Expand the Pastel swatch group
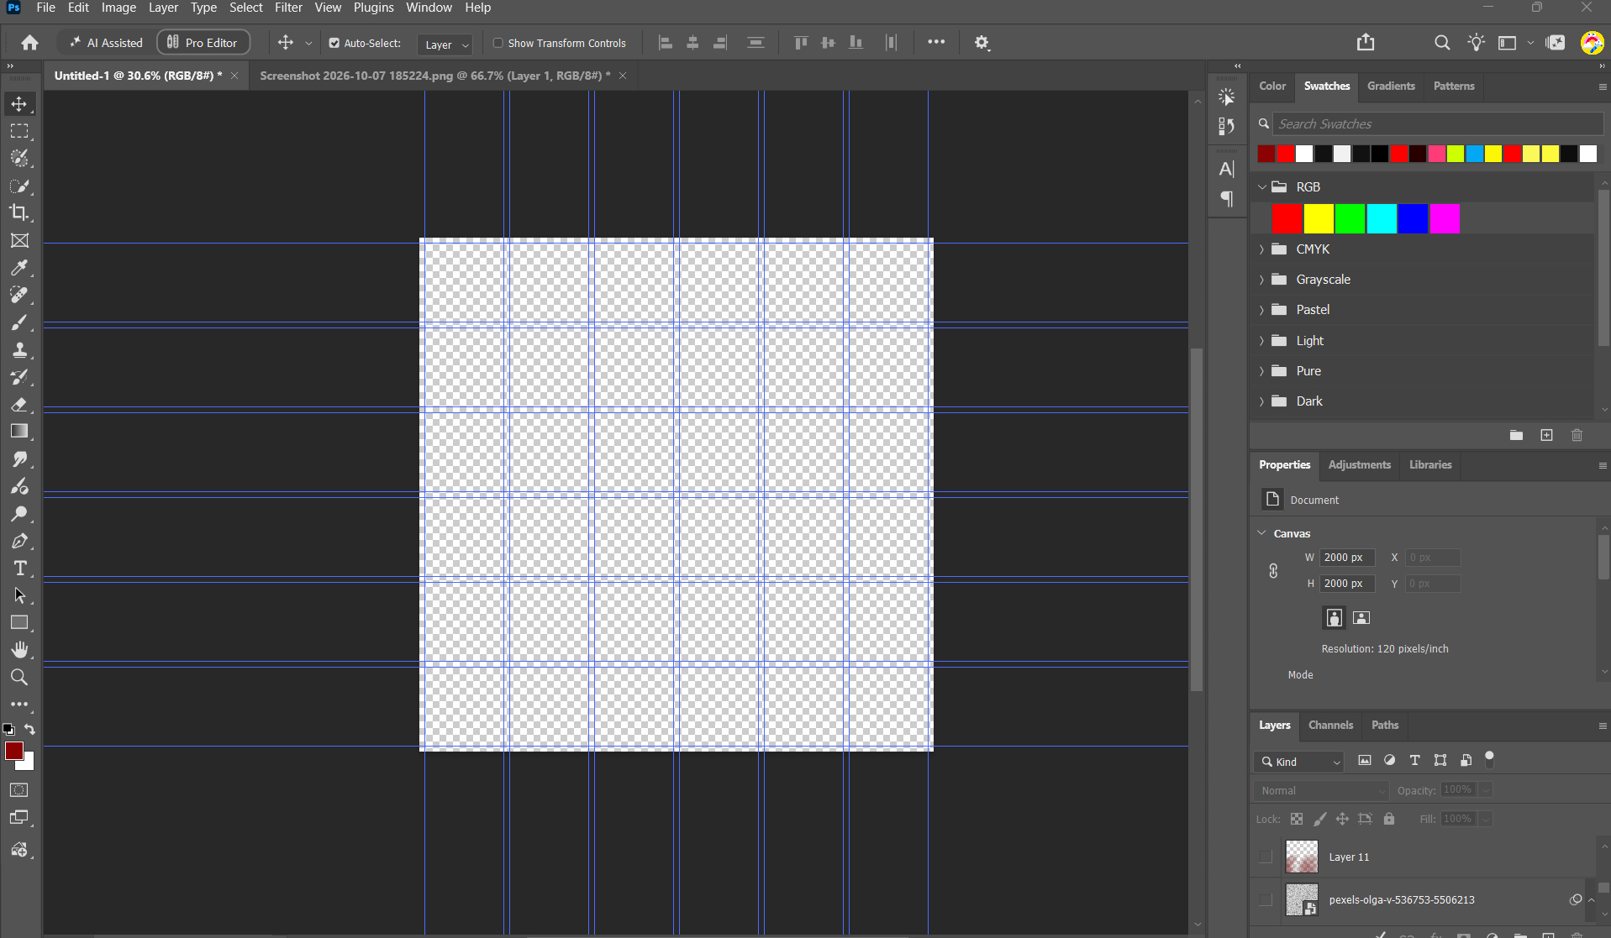1611x938 pixels. 1261,310
